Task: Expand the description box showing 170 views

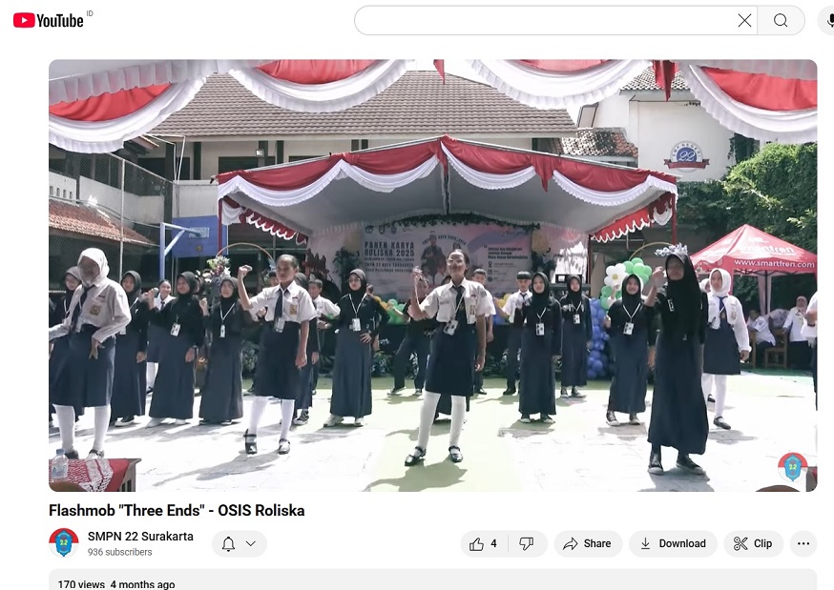Action: (x=432, y=581)
